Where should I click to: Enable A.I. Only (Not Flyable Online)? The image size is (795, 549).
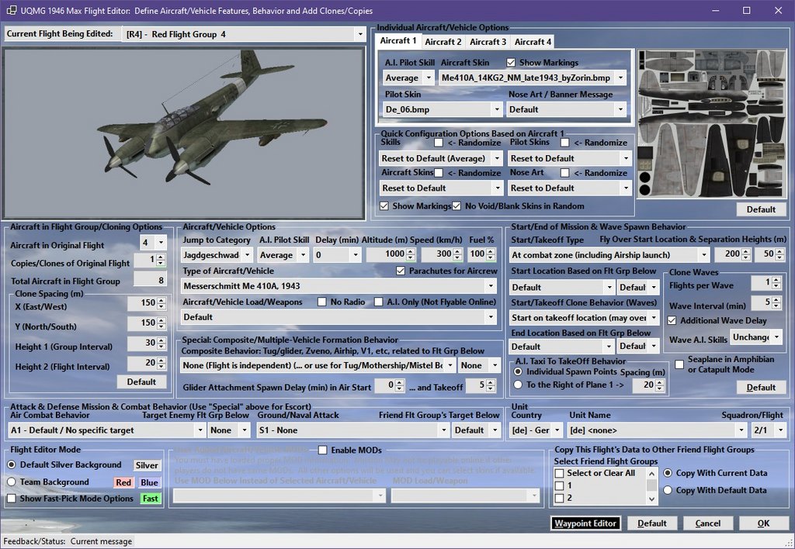[378, 302]
